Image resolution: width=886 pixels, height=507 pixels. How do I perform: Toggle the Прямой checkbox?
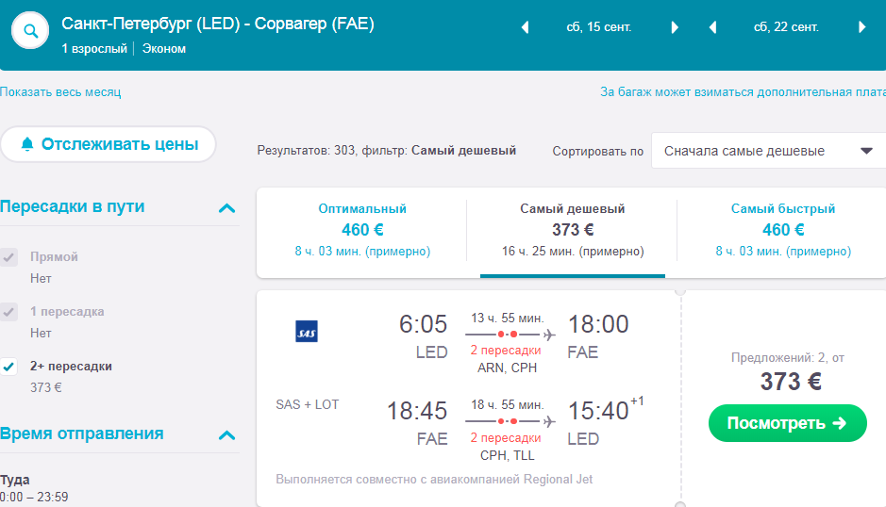pyautogui.click(x=8, y=257)
